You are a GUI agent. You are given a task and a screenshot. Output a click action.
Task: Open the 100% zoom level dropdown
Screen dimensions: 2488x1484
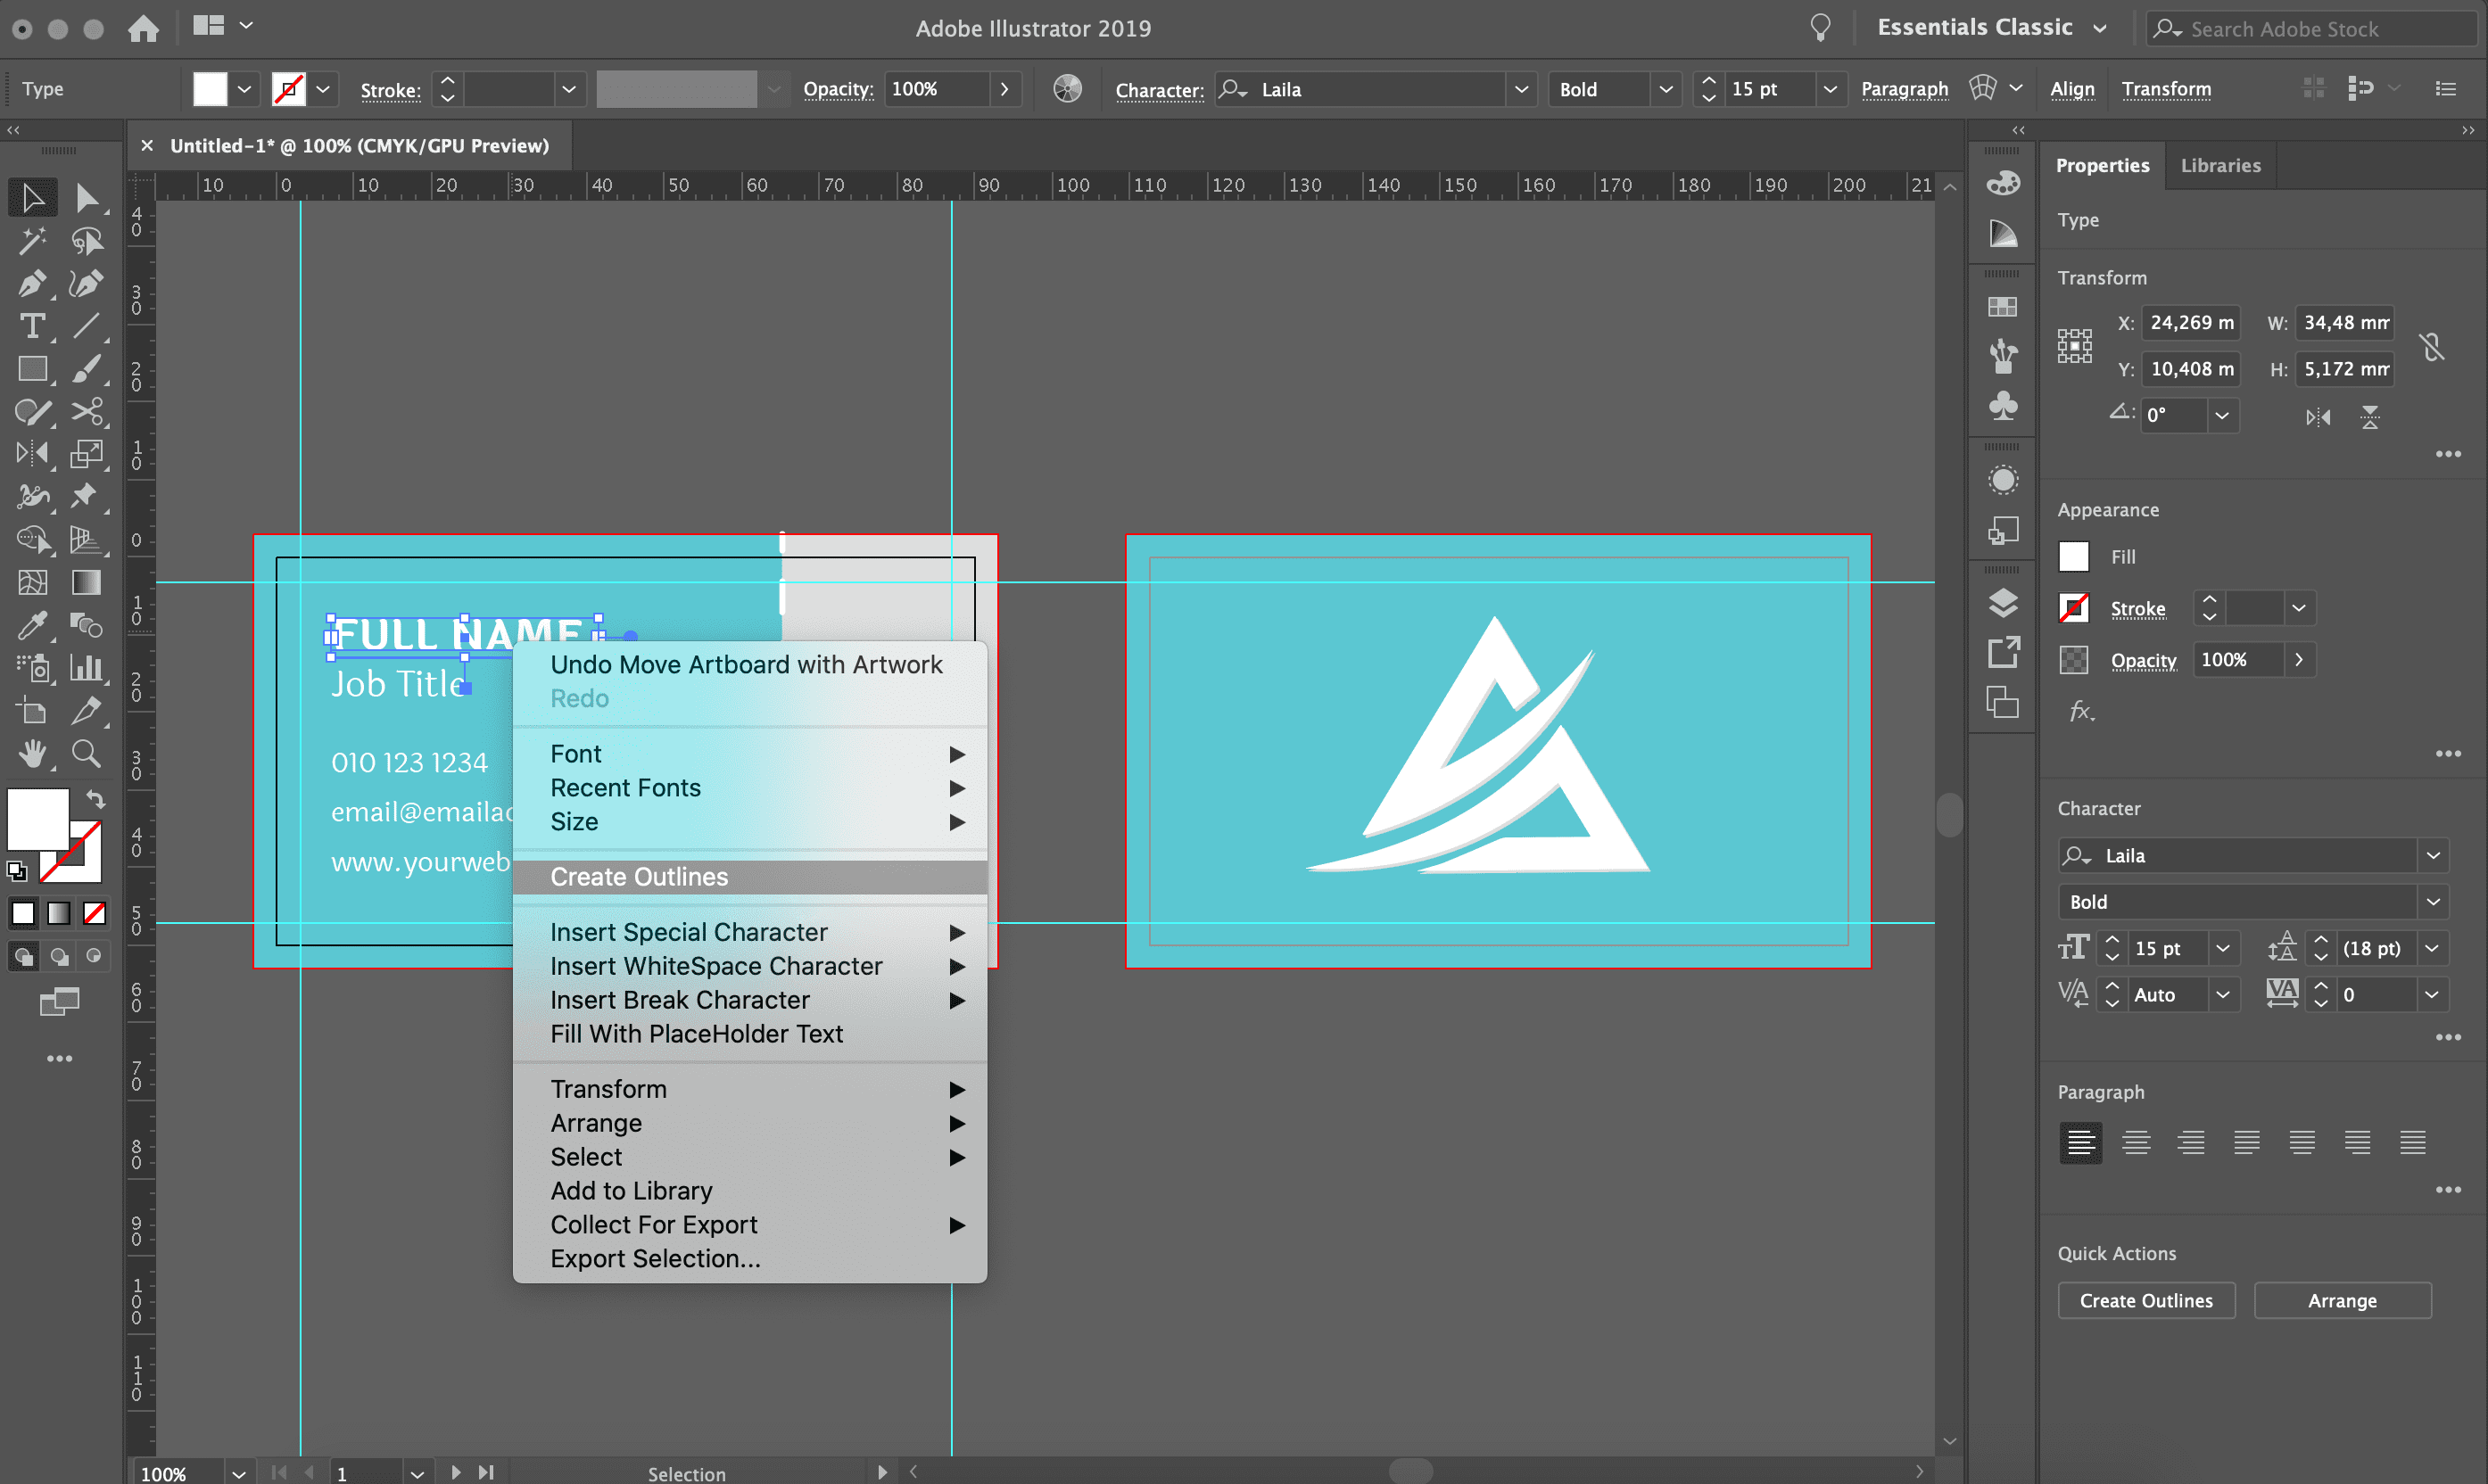238,1473
